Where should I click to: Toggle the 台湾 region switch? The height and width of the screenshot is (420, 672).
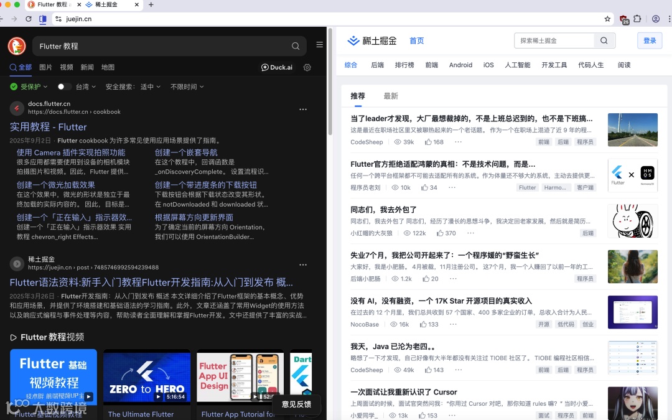click(64, 86)
